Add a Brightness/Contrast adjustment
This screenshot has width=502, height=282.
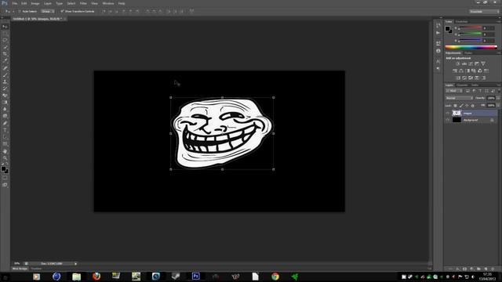458,63
